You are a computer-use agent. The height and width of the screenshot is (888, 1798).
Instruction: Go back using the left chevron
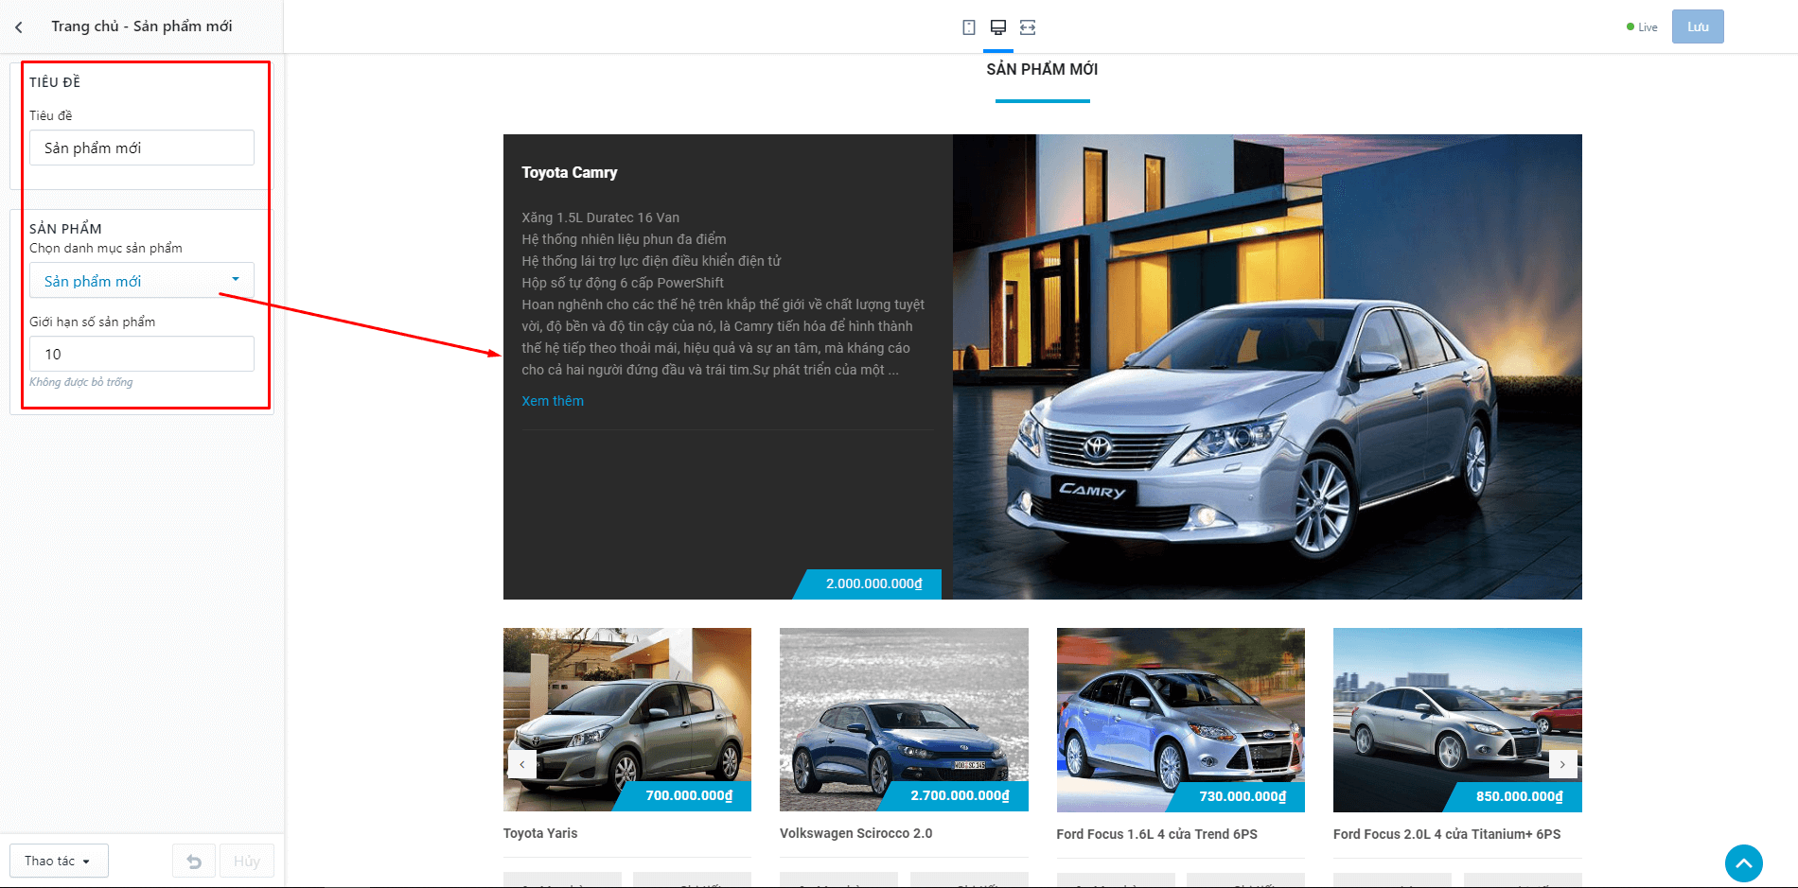(19, 27)
